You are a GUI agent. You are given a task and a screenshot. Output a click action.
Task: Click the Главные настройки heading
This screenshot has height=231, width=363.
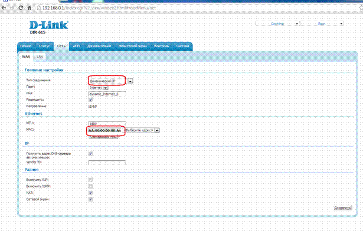tap(44, 70)
